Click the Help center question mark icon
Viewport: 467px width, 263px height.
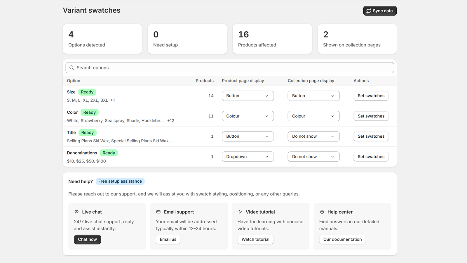[322, 212]
